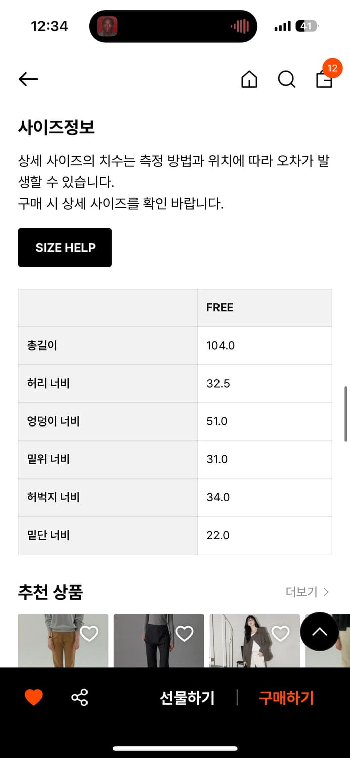Open the brown pants product thumbnail

pyautogui.click(x=56, y=644)
